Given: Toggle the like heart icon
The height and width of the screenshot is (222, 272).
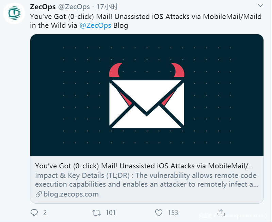Looking at the screenshot, I should coord(159,213).
